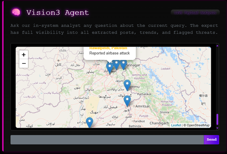The image size is (227, 154).
Task: Select the Rawalpindi map marker with popup
Action: pyautogui.click(x=110, y=68)
